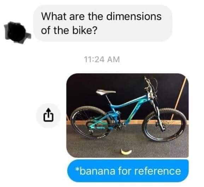
Task: Select the "*banana for reference" blue bubble
Action: point(128,171)
